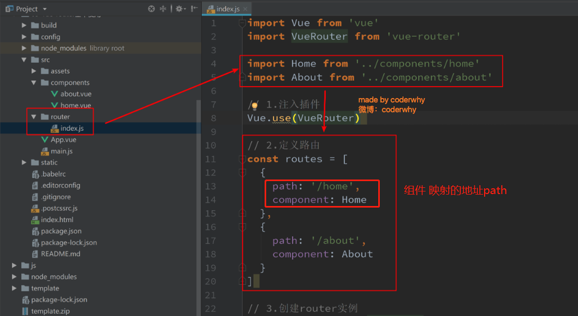
Task: Open main.js in the project tree
Action: coord(62,151)
